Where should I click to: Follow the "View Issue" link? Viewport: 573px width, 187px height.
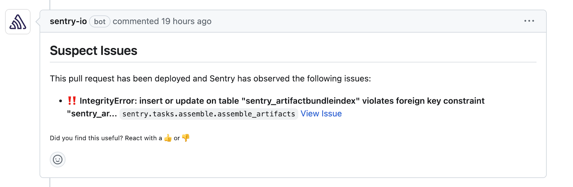point(321,114)
